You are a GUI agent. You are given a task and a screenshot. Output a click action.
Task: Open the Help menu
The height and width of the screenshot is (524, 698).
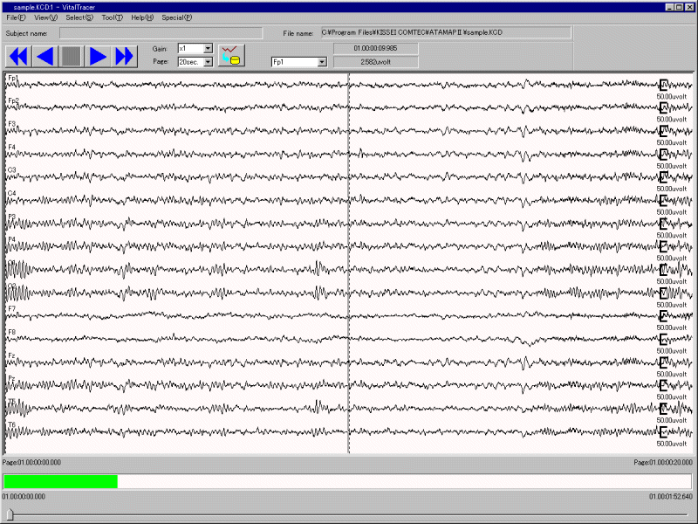pyautogui.click(x=142, y=17)
